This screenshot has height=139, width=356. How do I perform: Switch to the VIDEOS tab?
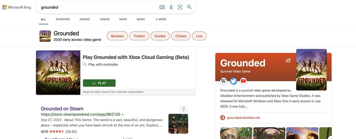pyautogui.click(x=105, y=19)
